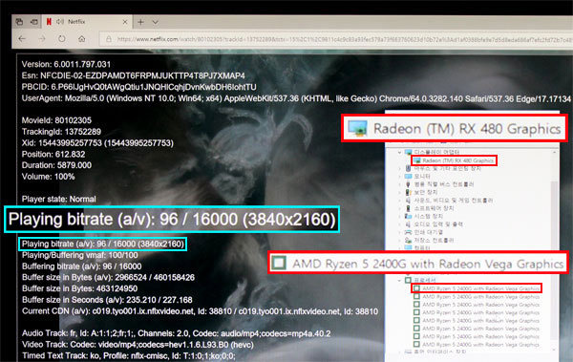Click the 'Duration: 5879.000' line
The height and width of the screenshot is (362, 573).
click(56, 165)
